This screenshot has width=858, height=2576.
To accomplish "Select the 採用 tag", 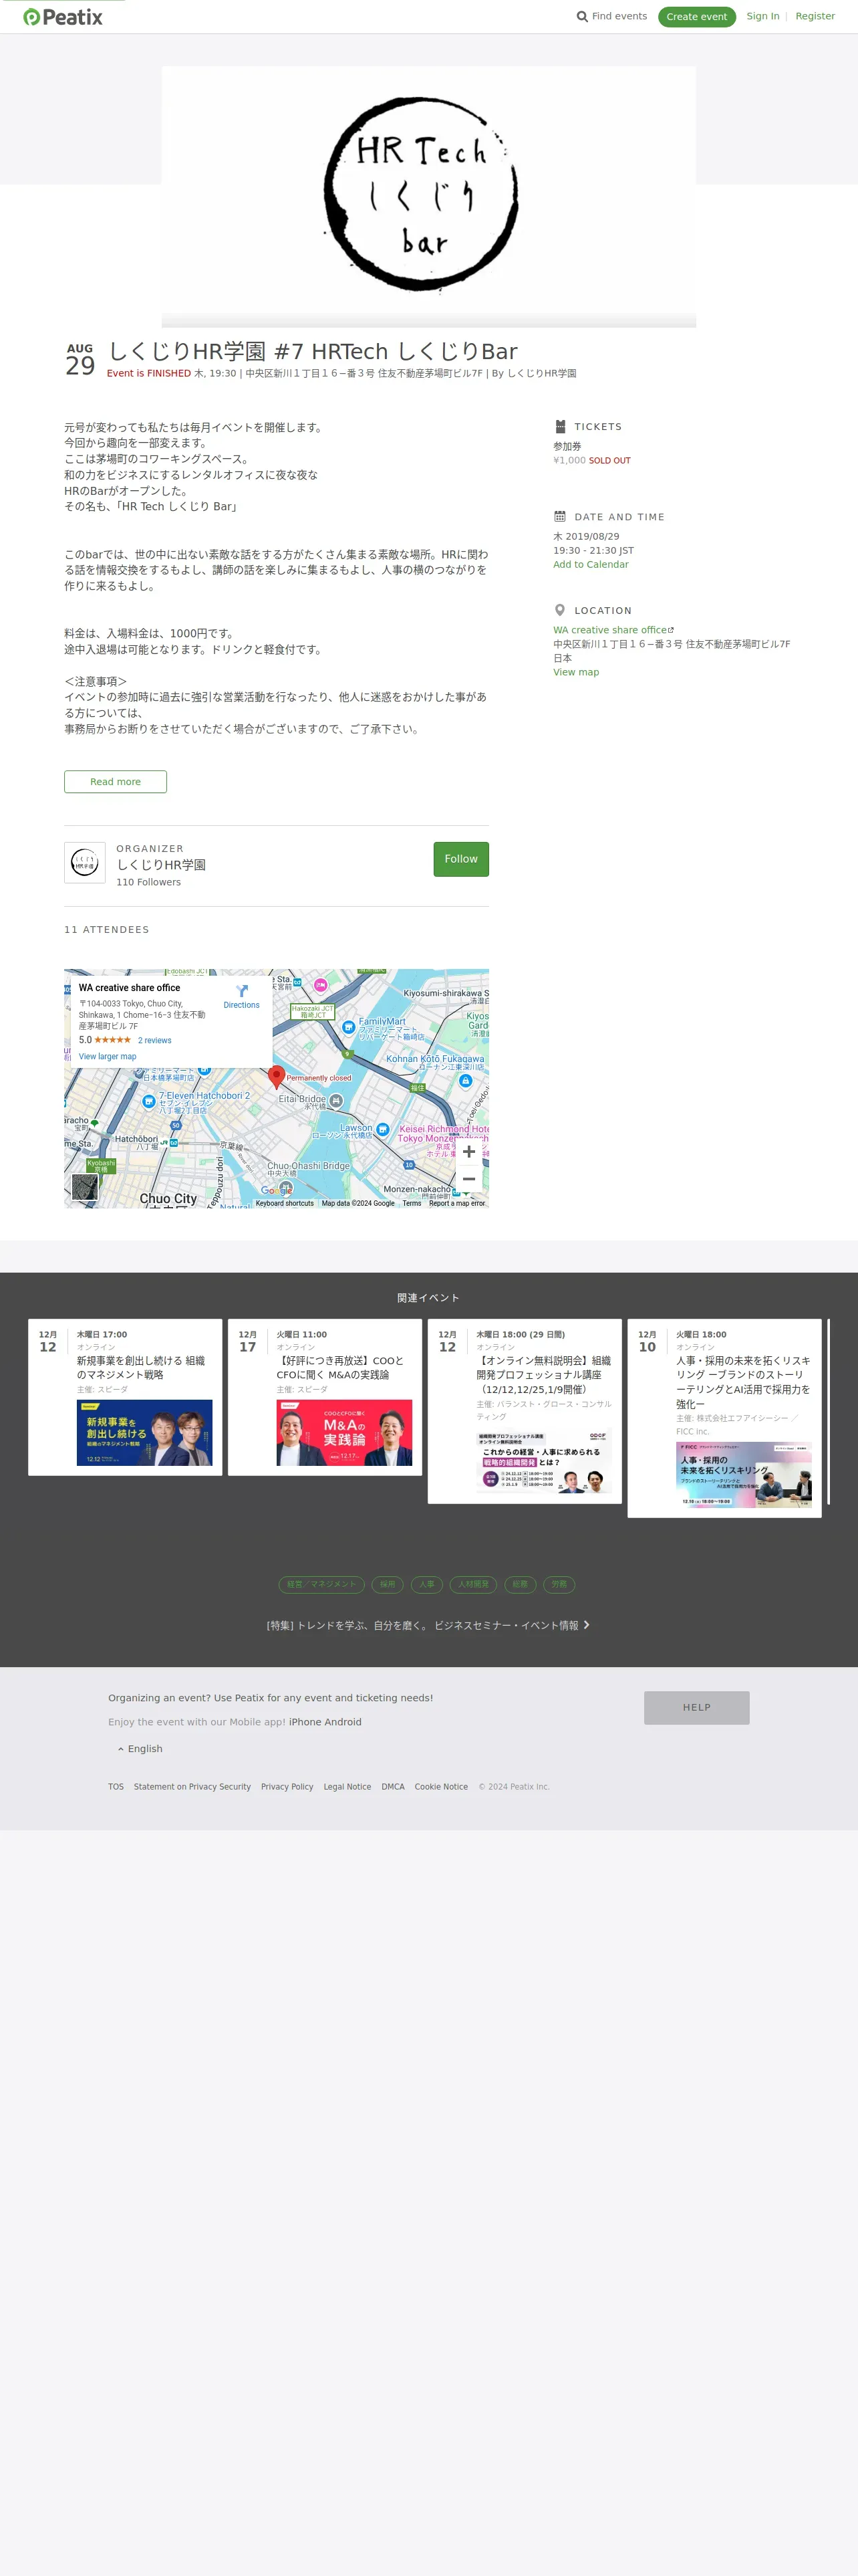I will click(x=388, y=1584).
